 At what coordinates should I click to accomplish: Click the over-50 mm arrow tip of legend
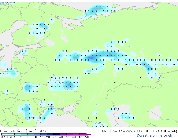(89, 134)
